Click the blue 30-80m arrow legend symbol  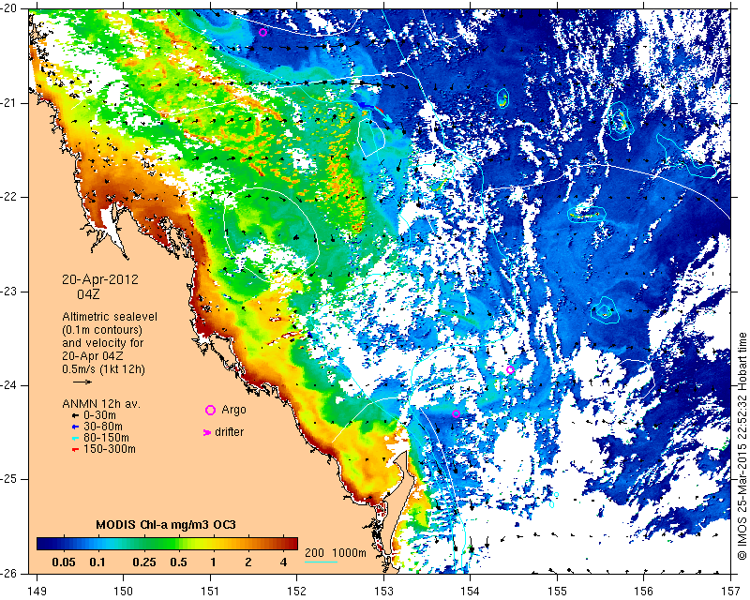coord(75,427)
